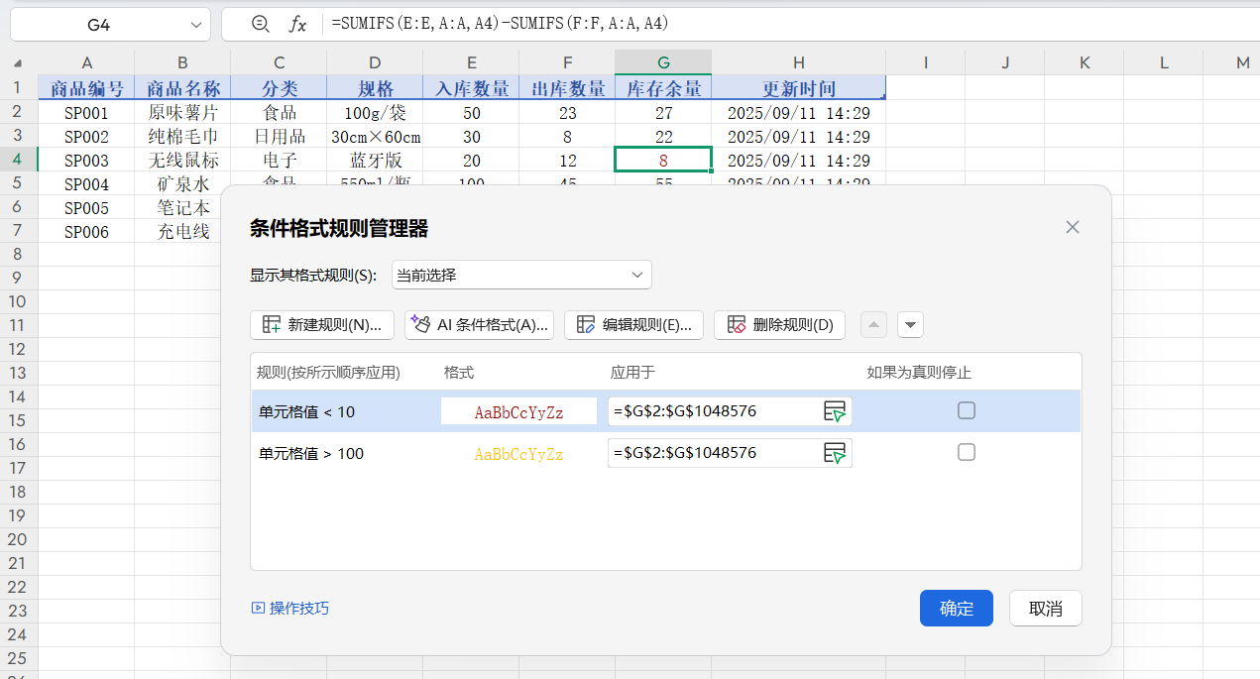Image resolution: width=1260 pixels, height=679 pixels.
Task: Click the Insert Function (fx) icon
Action: pyautogui.click(x=297, y=23)
